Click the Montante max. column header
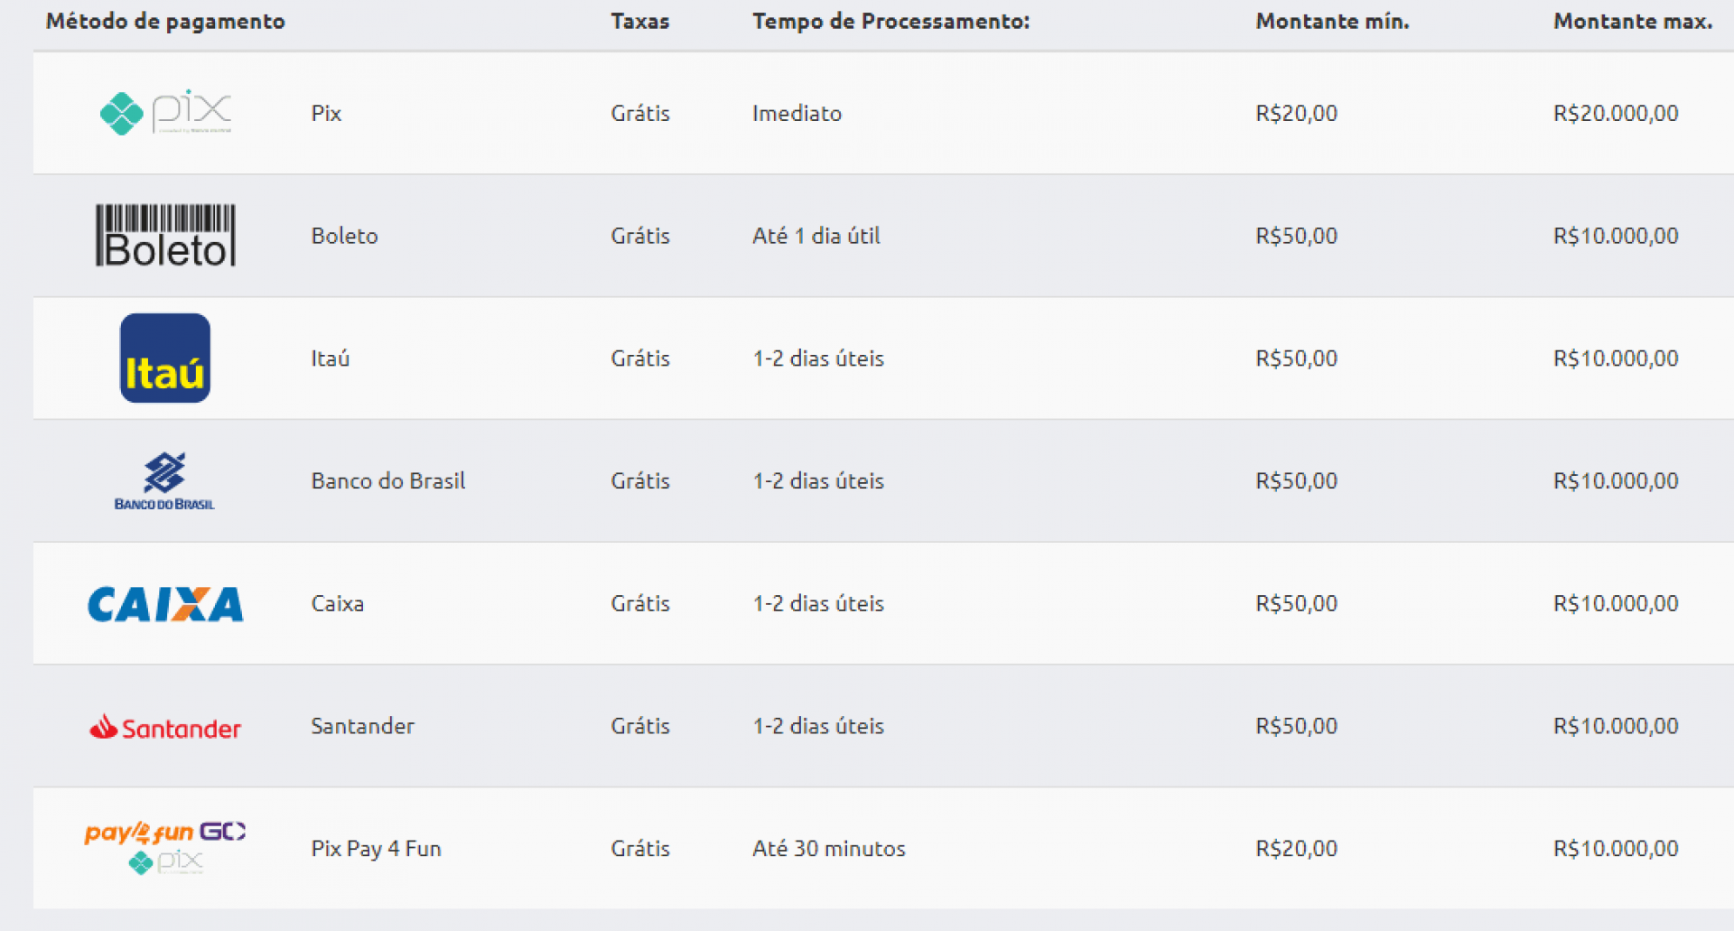The height and width of the screenshot is (931, 1734). pos(1632,22)
